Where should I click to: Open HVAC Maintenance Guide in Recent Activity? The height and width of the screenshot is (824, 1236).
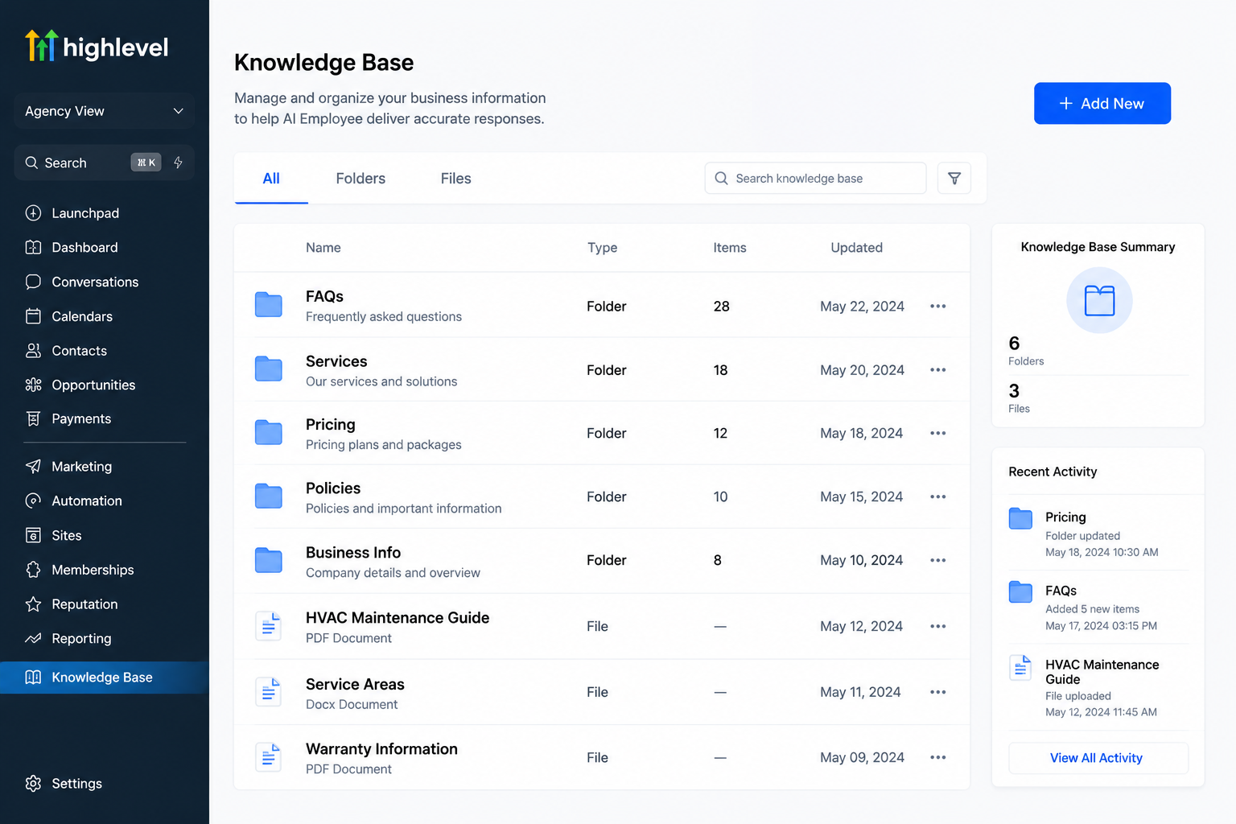pos(1098,687)
